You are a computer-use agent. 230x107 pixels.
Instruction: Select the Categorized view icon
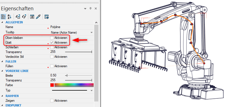(3, 17)
